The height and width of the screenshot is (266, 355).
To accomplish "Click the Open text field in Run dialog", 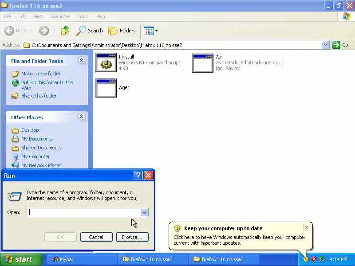I will (84, 213).
